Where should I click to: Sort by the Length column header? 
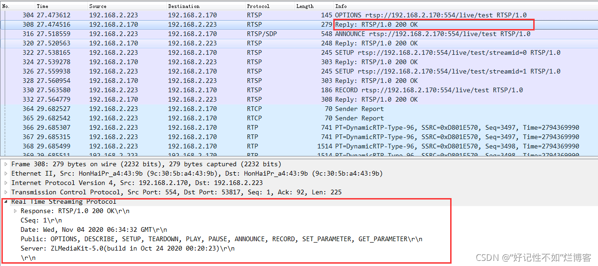point(313,6)
